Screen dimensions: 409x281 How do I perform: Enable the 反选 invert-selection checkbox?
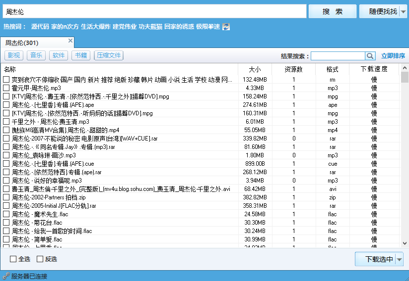(x=40, y=259)
